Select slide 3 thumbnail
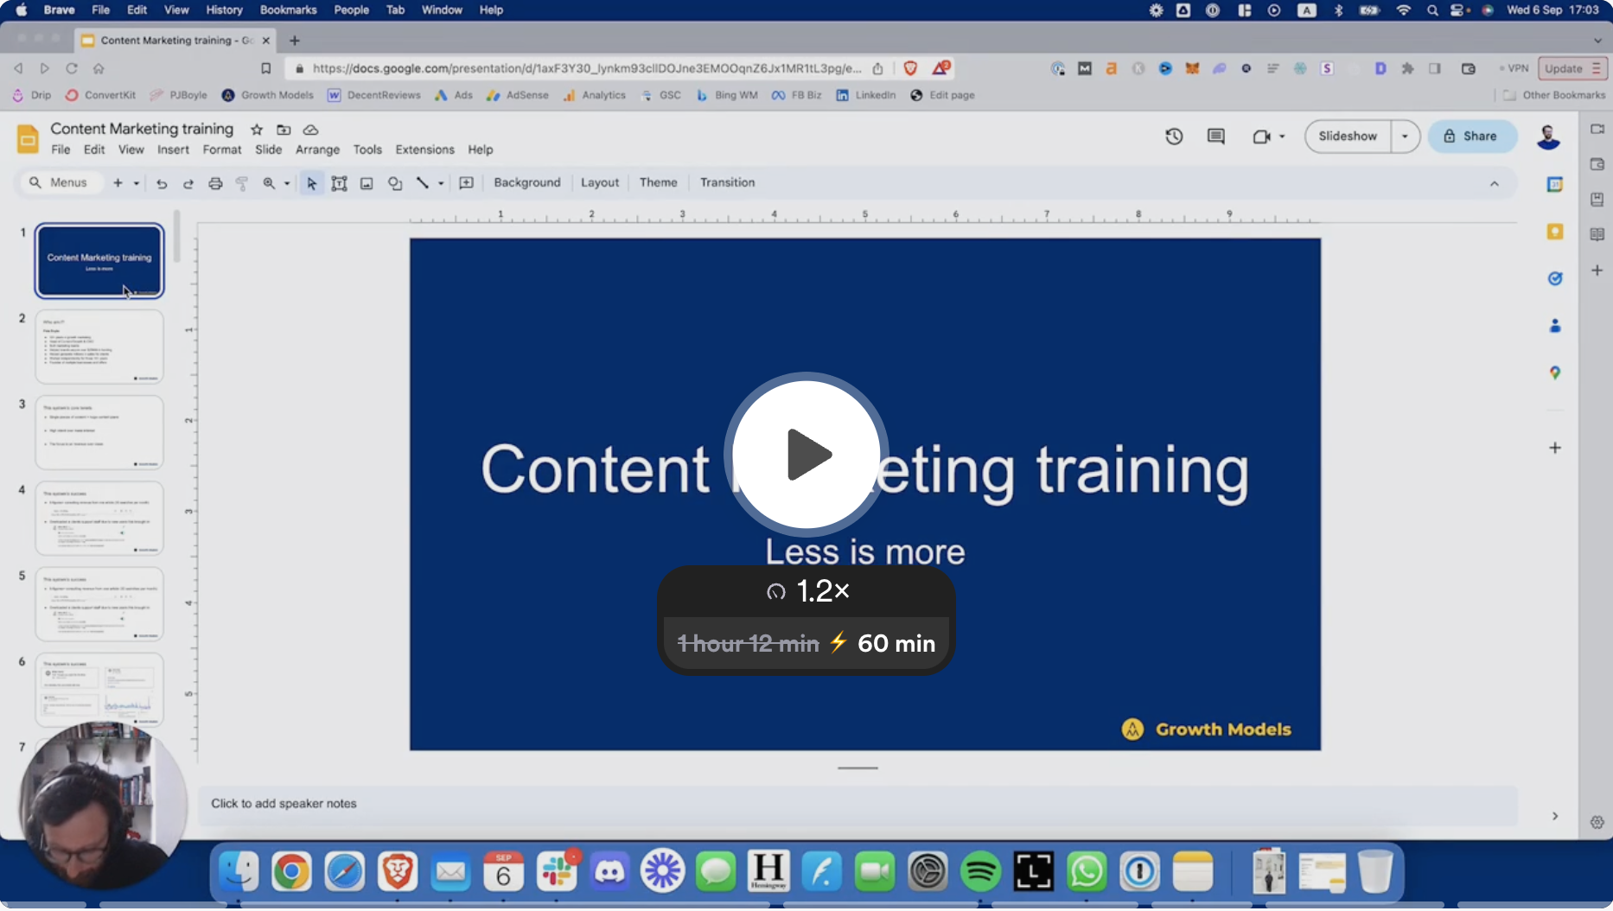Viewport: 1613px width, 911px height. pos(99,432)
